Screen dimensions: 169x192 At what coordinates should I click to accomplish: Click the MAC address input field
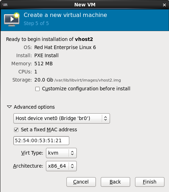(41, 140)
